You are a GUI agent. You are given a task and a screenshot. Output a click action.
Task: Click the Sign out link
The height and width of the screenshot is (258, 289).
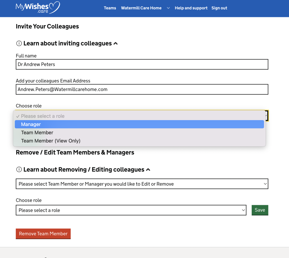[219, 8]
